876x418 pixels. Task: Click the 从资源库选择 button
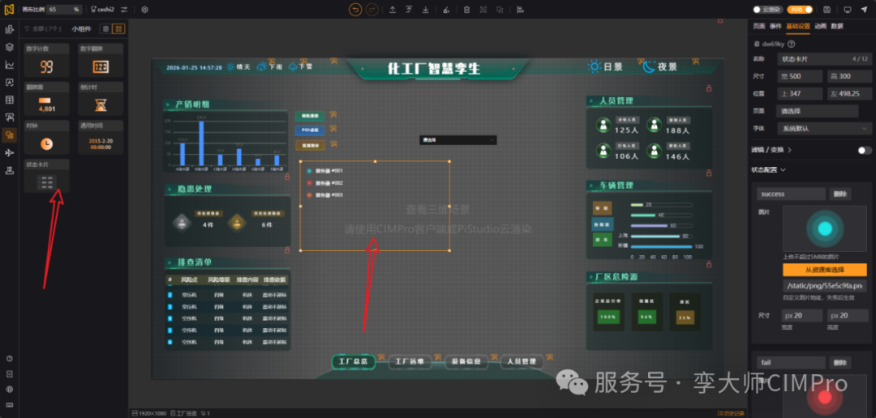coord(825,270)
